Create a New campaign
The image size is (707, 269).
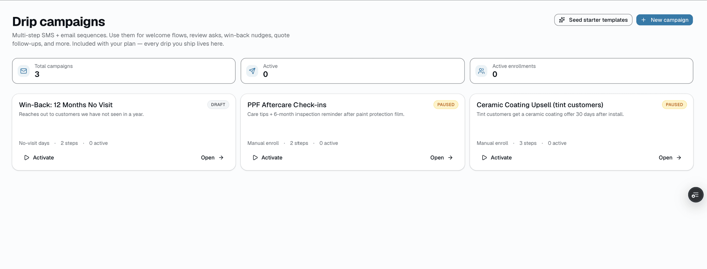[664, 20]
